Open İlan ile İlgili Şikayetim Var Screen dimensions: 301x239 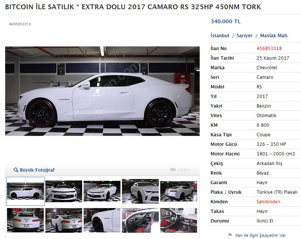click(260, 235)
